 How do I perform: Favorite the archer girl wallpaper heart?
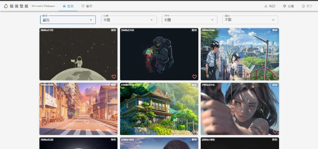[x=275, y=131]
